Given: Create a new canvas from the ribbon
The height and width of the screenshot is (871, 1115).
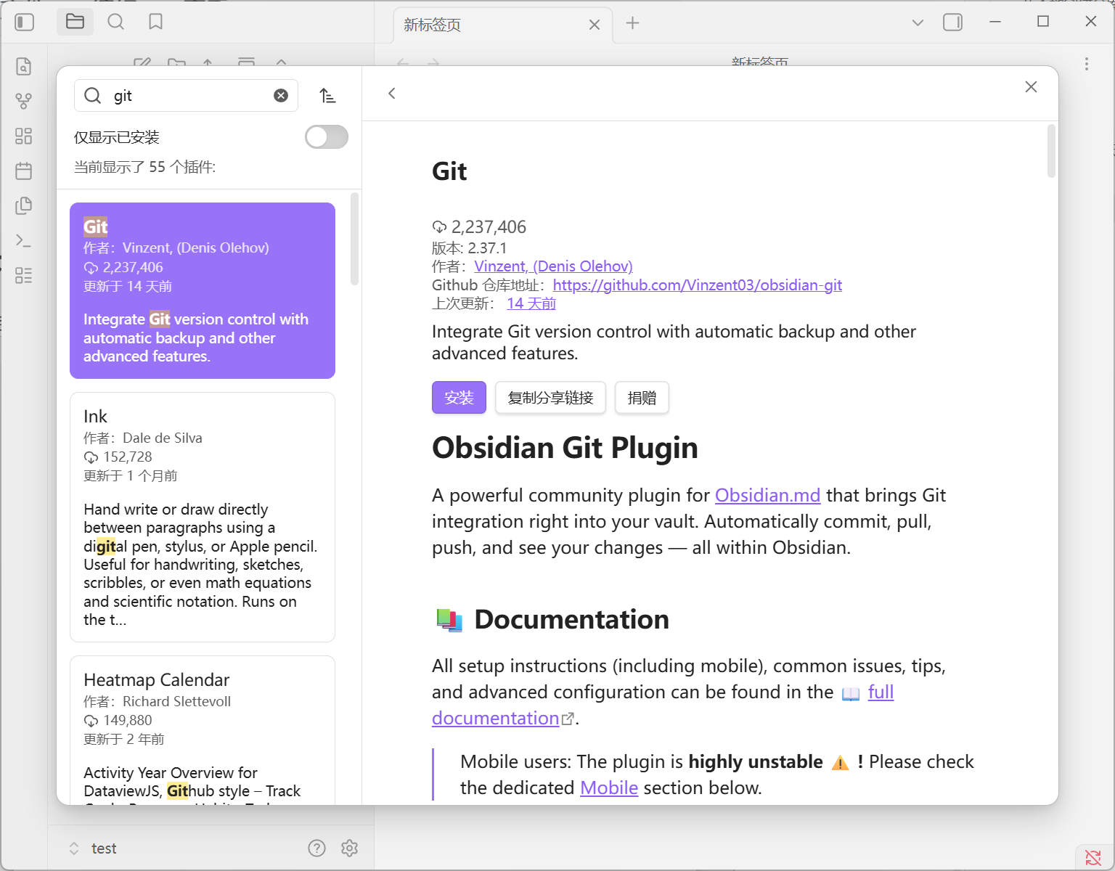Looking at the screenshot, I should [24, 136].
